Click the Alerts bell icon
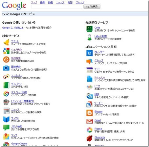 point(6,42)
